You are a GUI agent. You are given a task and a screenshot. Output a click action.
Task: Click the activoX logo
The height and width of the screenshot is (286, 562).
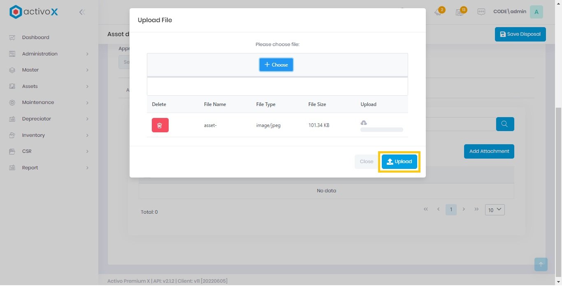(34, 12)
